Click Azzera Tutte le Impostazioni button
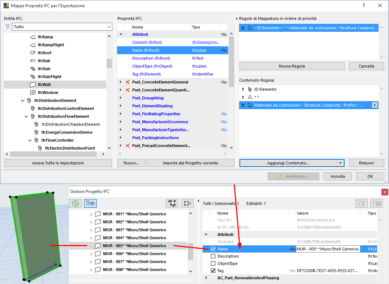 pyautogui.click(x=58, y=163)
